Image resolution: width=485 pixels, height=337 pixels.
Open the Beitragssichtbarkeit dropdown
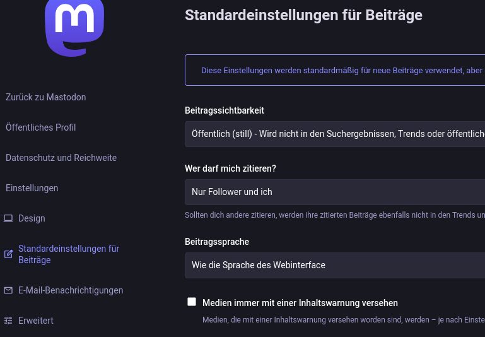pyautogui.click(x=335, y=134)
